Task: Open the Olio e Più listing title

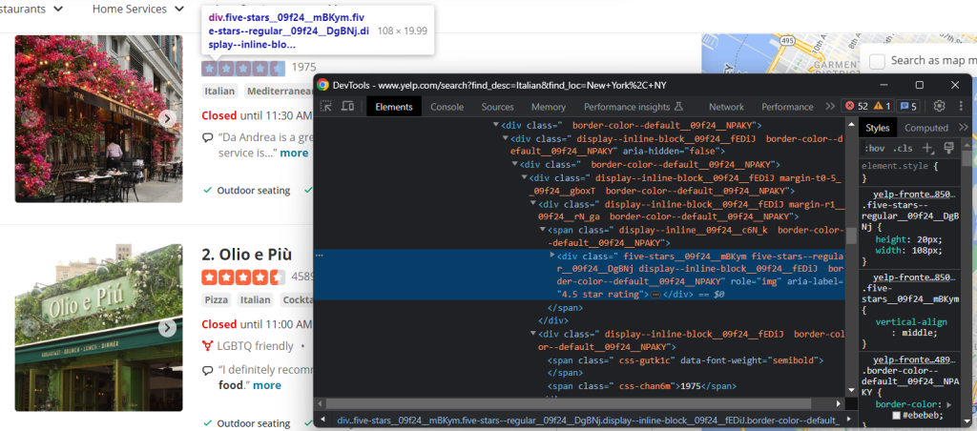Action: click(x=247, y=255)
